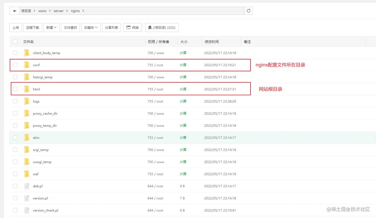Click permission 700 / www of scgi_temp
This screenshot has width=376, height=218.
156,150
